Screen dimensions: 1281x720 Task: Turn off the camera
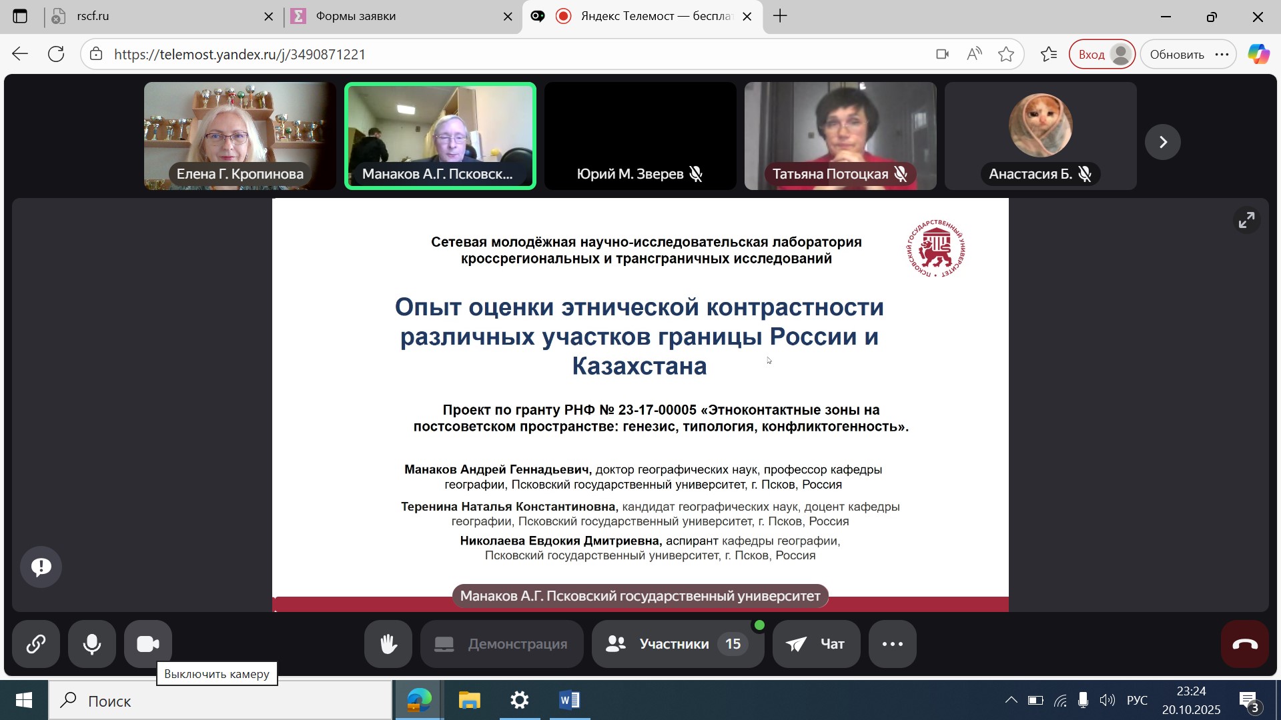pos(148,644)
